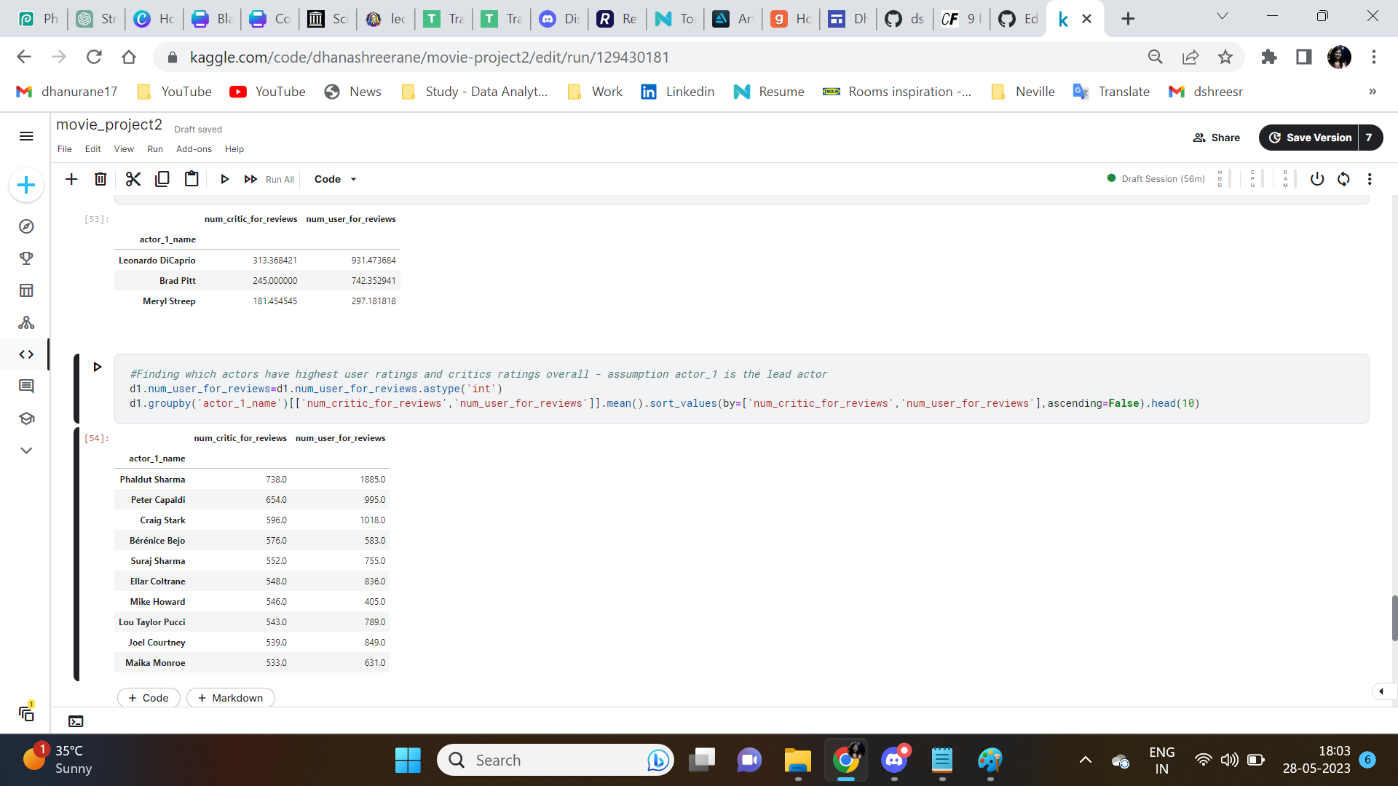
Task: Copy the current cell
Action: [x=162, y=178]
